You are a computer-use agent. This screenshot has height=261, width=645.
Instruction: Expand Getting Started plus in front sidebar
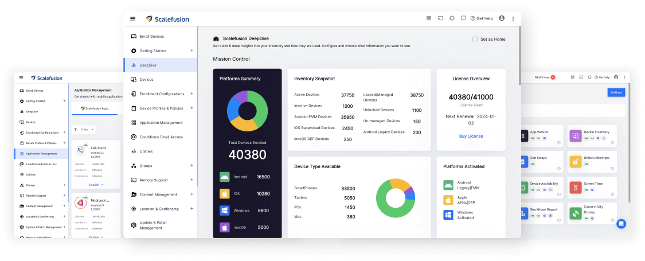click(x=191, y=50)
